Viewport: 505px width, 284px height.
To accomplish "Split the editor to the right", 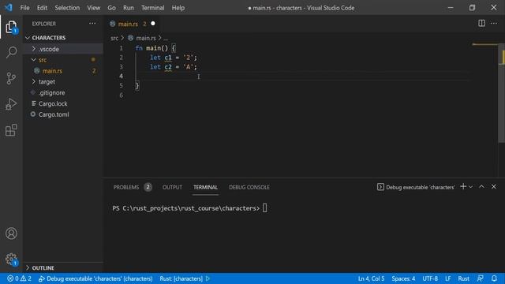I will pos(481,23).
